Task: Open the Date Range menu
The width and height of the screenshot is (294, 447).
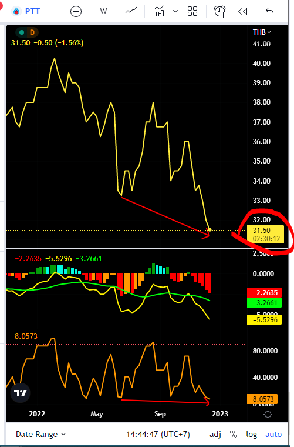Action: click(x=40, y=434)
